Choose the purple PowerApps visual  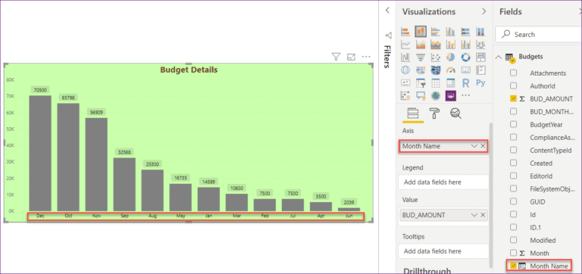point(451,95)
